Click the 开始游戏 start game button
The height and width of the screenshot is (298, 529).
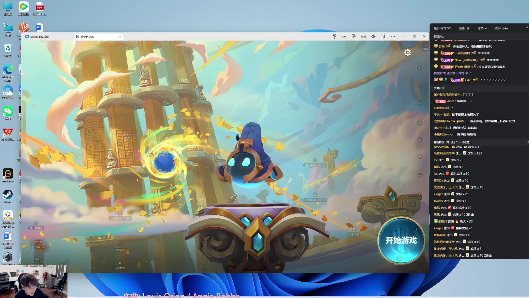coord(401,240)
